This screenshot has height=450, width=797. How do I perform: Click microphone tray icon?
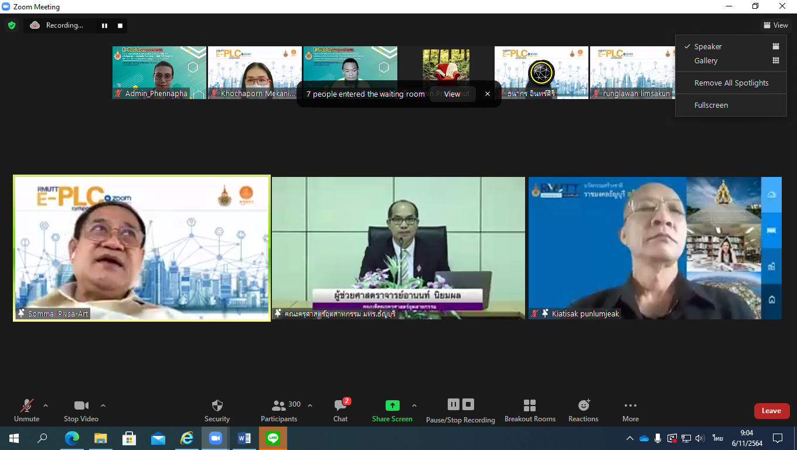click(x=658, y=438)
